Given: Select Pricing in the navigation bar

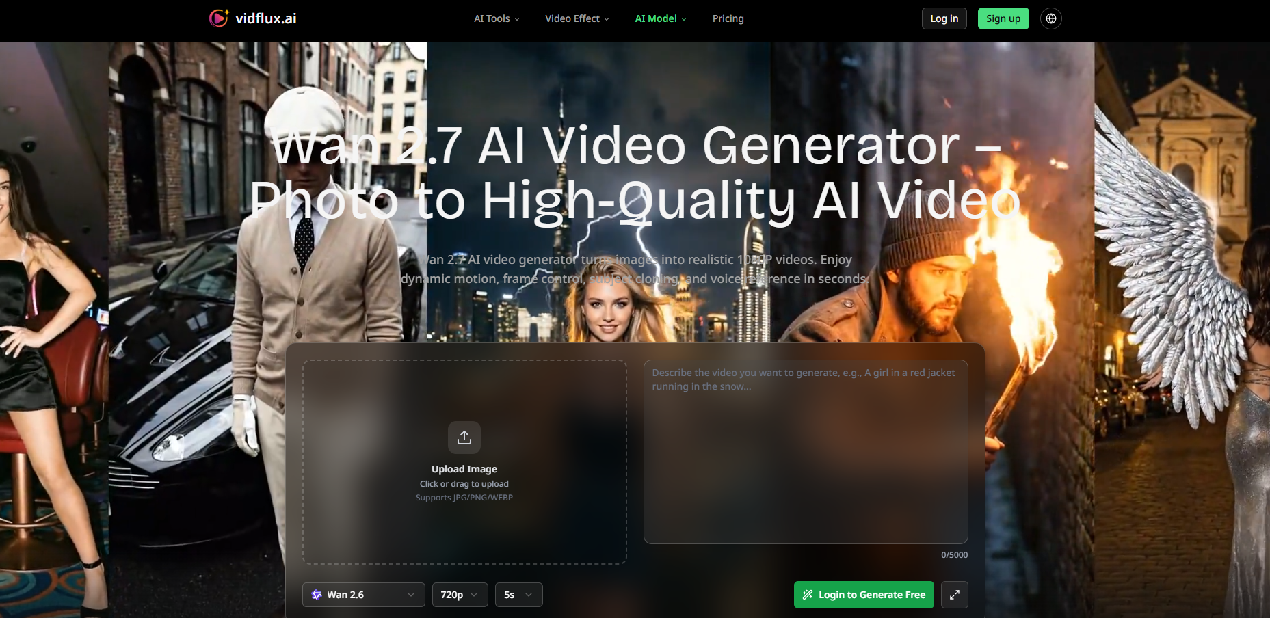Looking at the screenshot, I should pyautogui.click(x=728, y=18).
